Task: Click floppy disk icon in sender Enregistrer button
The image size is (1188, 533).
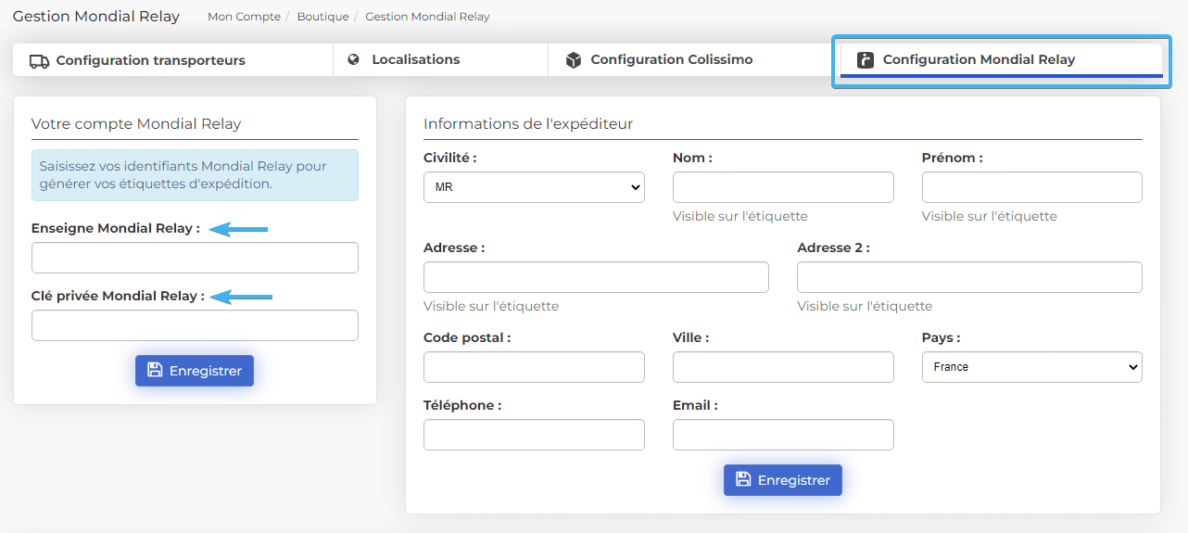Action: [x=743, y=479]
